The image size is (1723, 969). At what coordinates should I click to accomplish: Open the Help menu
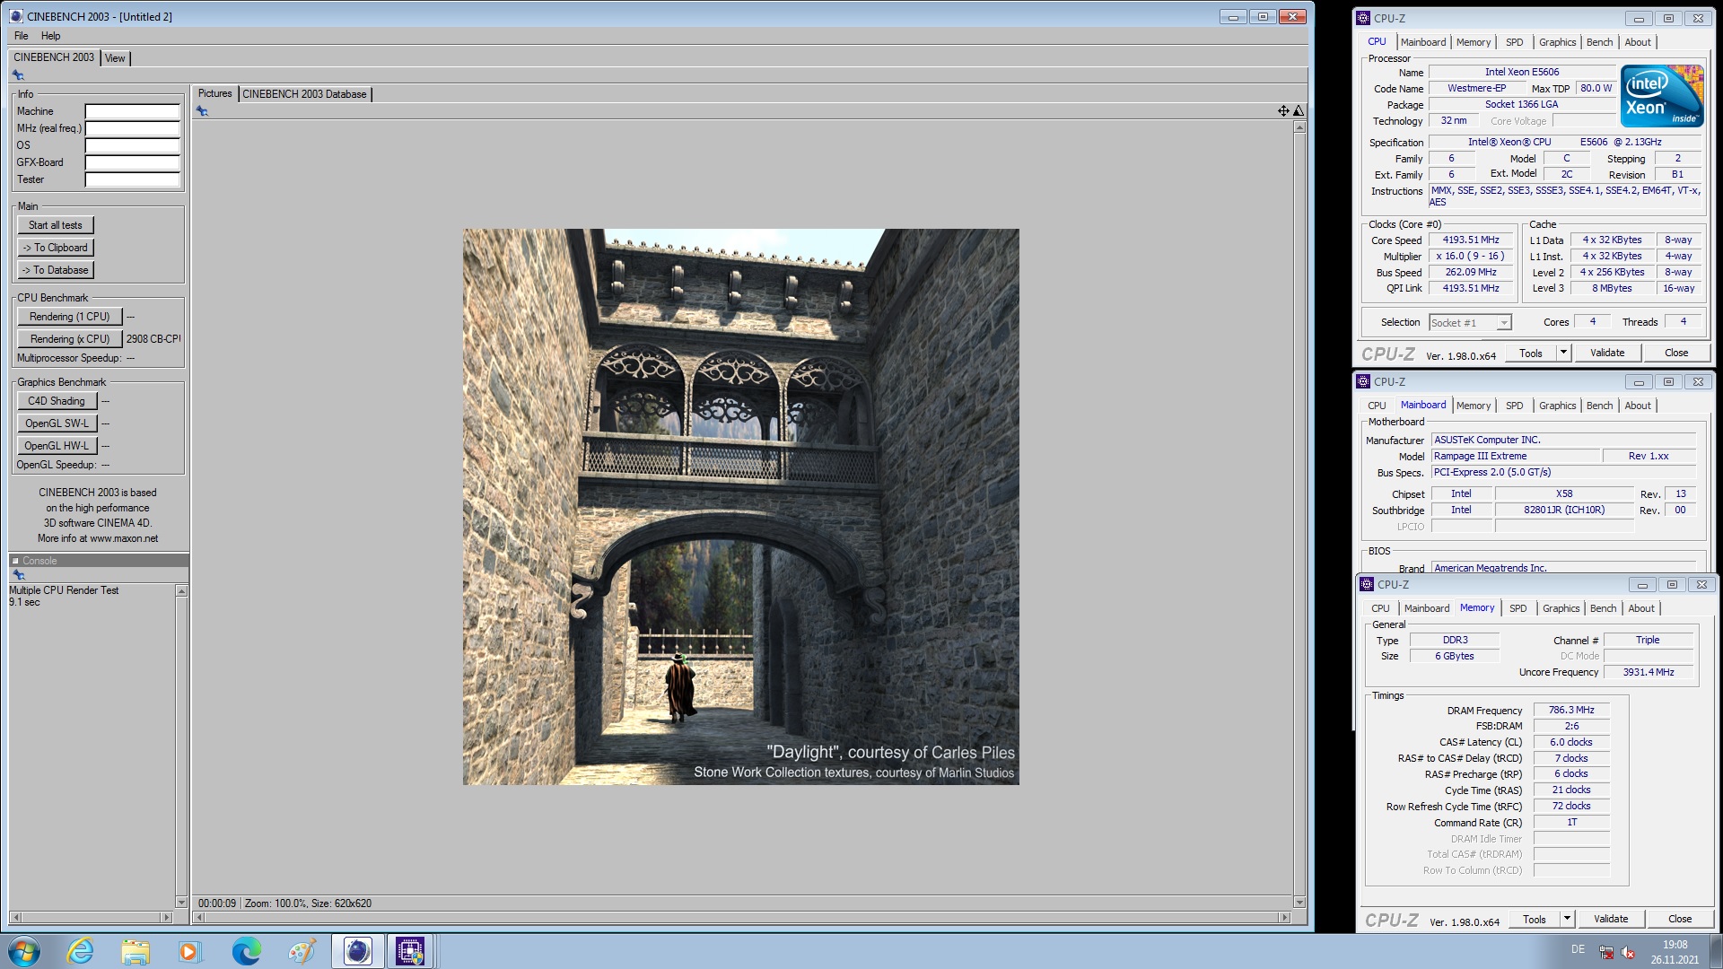(x=50, y=36)
